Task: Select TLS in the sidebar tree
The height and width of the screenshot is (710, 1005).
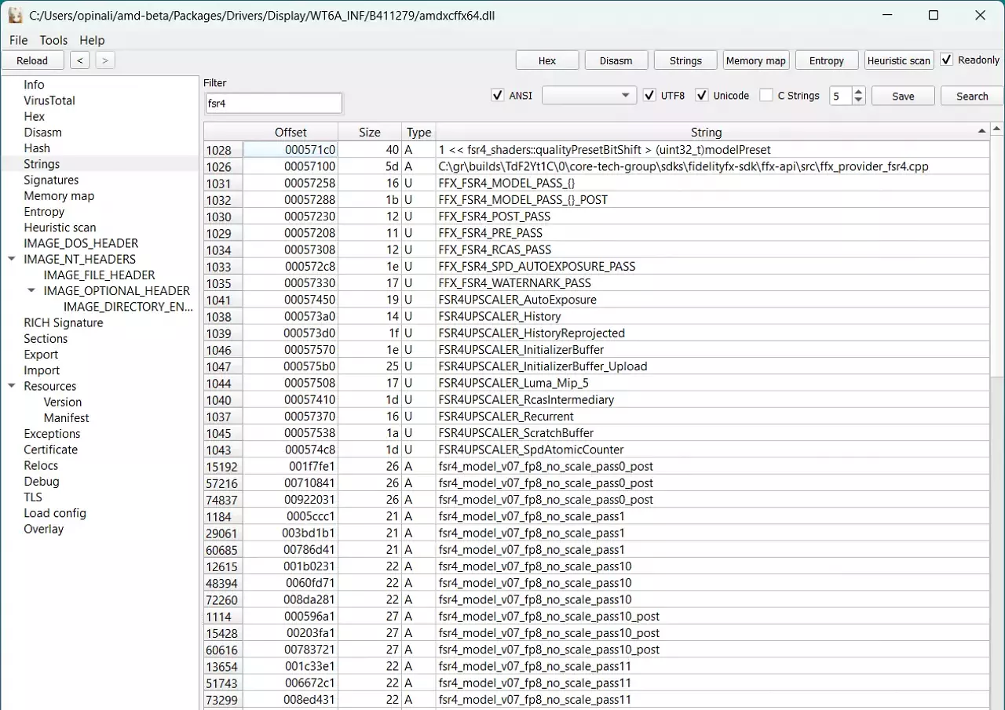Action: (x=33, y=497)
